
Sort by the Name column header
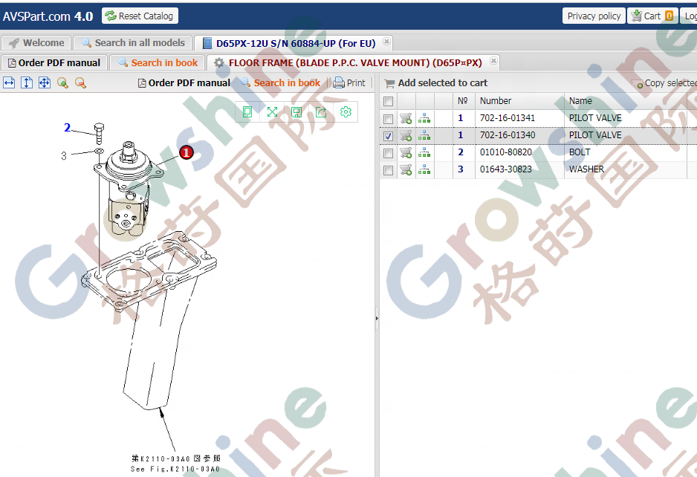[x=626, y=101]
